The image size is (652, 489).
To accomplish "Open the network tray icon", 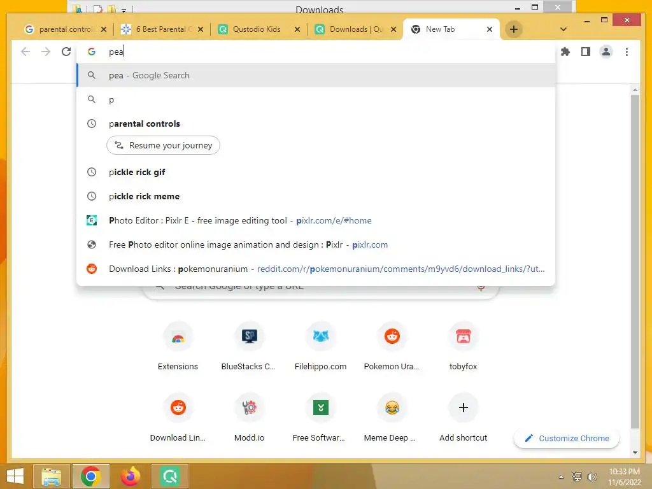I will pos(576,476).
